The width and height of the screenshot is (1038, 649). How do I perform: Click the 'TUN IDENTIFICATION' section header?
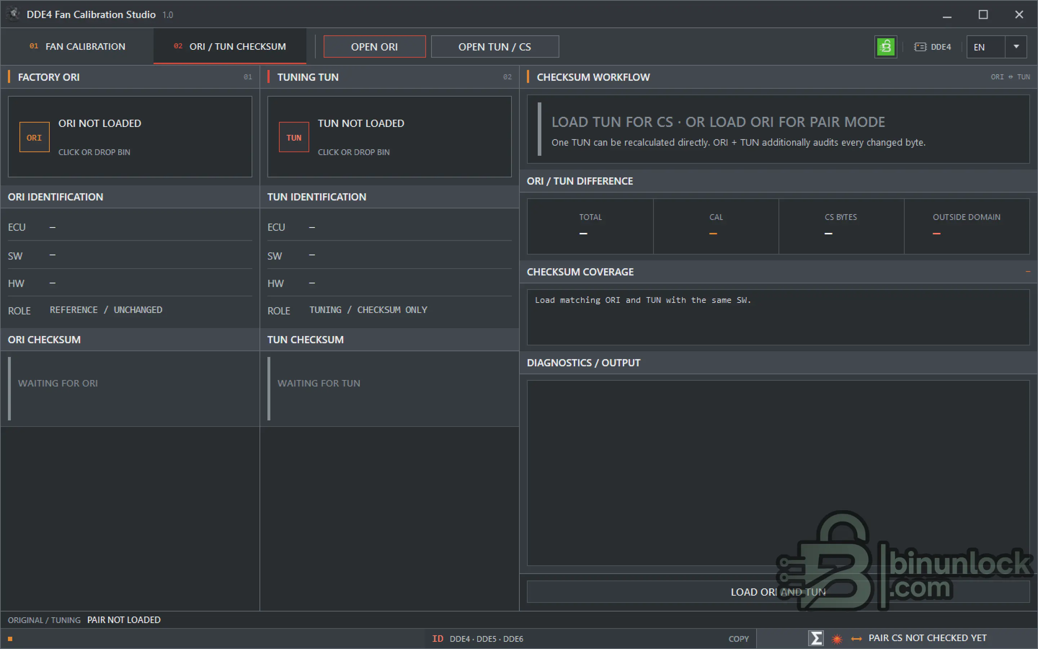click(390, 197)
